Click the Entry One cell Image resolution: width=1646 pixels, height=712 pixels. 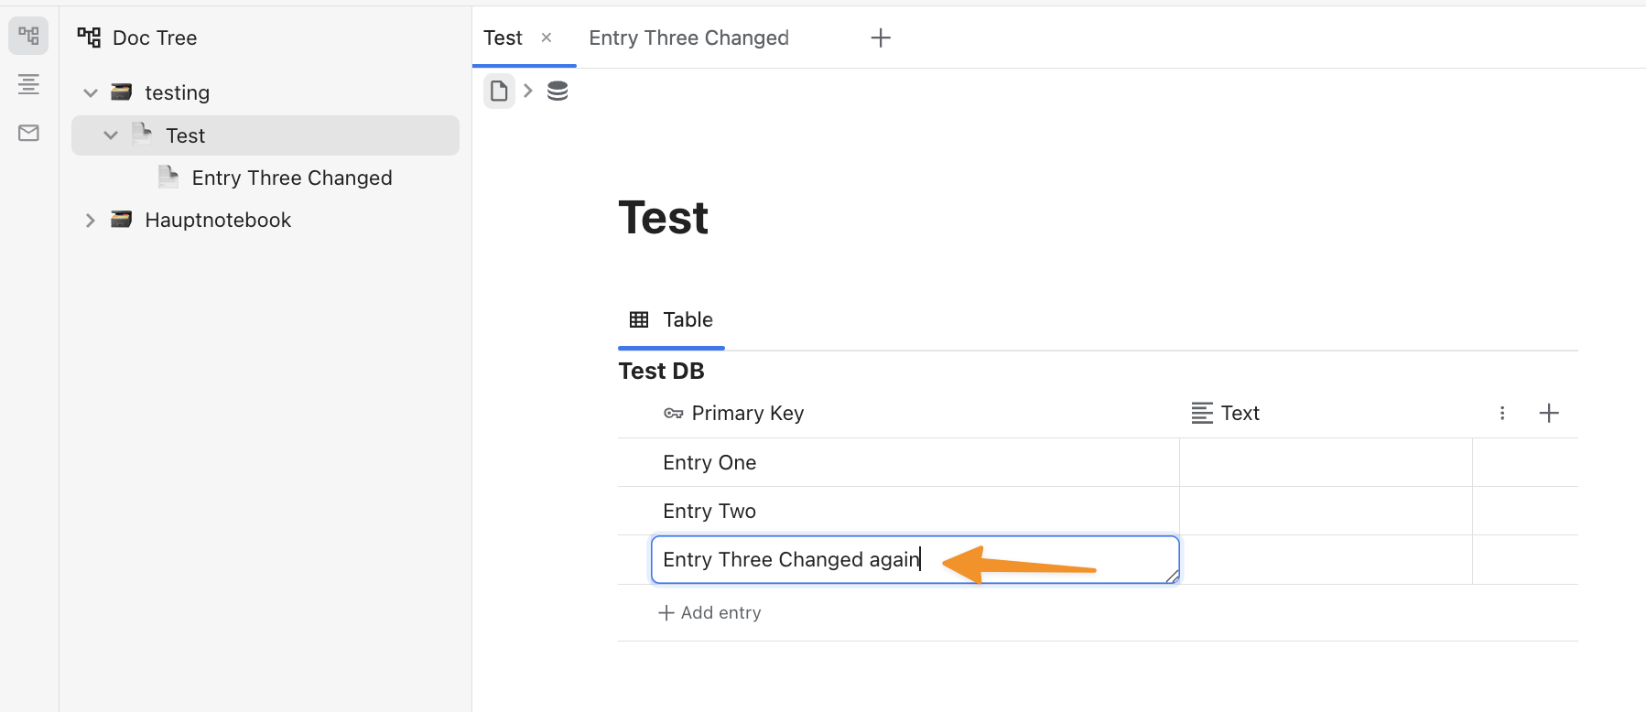pos(710,463)
